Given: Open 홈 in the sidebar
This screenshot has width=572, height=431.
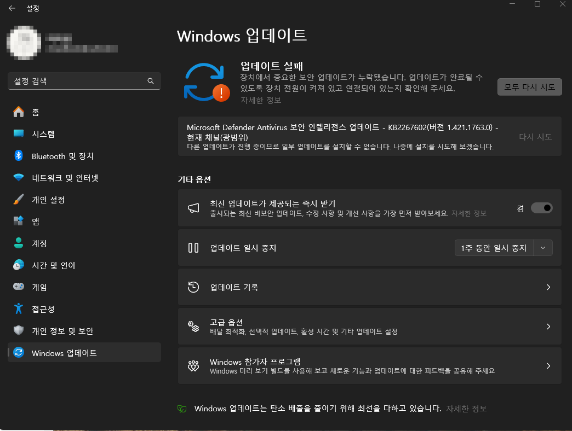Looking at the screenshot, I should point(84,112).
